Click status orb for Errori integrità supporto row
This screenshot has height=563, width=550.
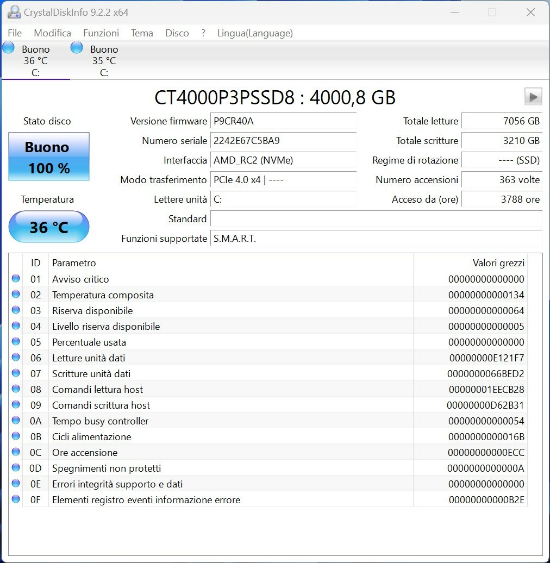click(16, 483)
